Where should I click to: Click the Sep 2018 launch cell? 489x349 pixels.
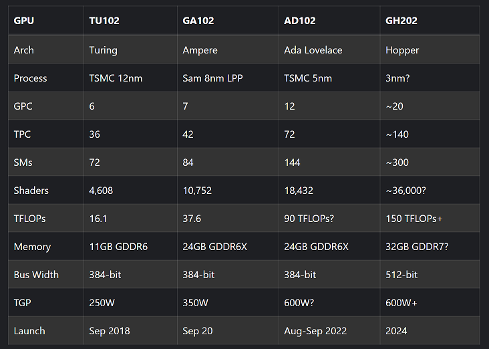(x=110, y=331)
